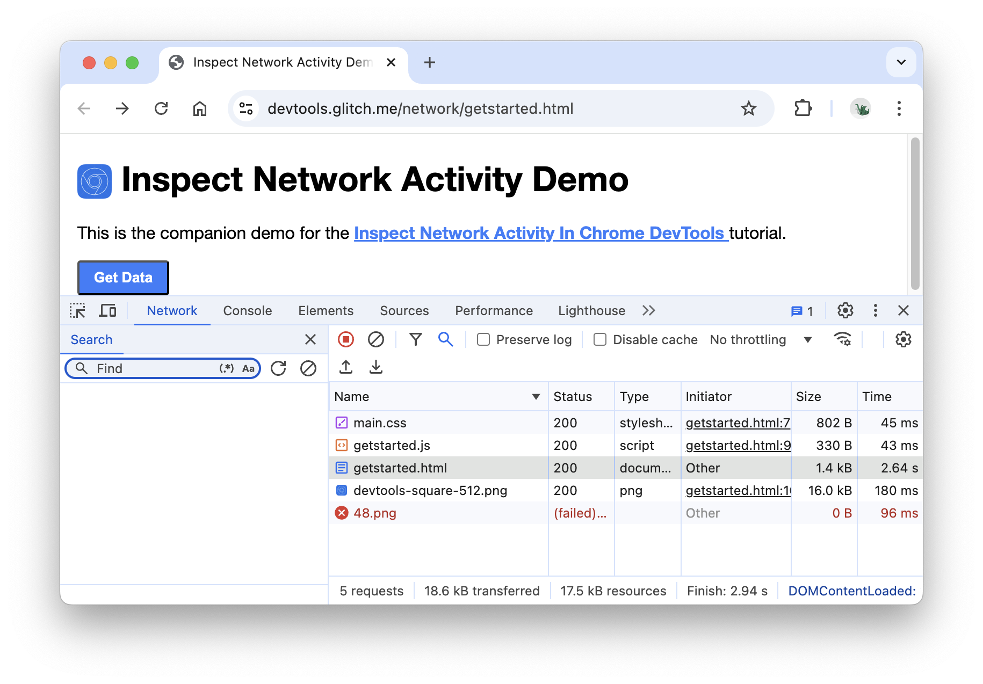Export network log as HAR
This screenshot has width=983, height=684.
[375, 367]
